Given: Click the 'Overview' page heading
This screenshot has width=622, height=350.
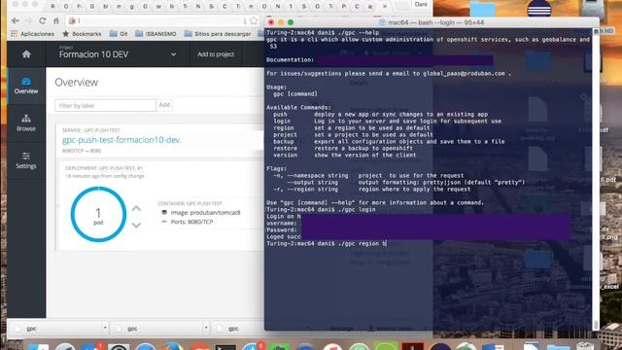Looking at the screenshot, I should tap(76, 82).
